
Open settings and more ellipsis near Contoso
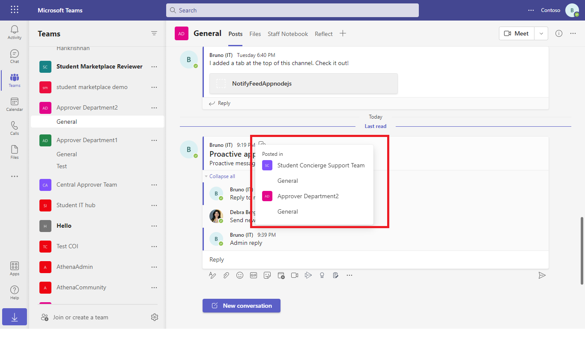(x=531, y=10)
